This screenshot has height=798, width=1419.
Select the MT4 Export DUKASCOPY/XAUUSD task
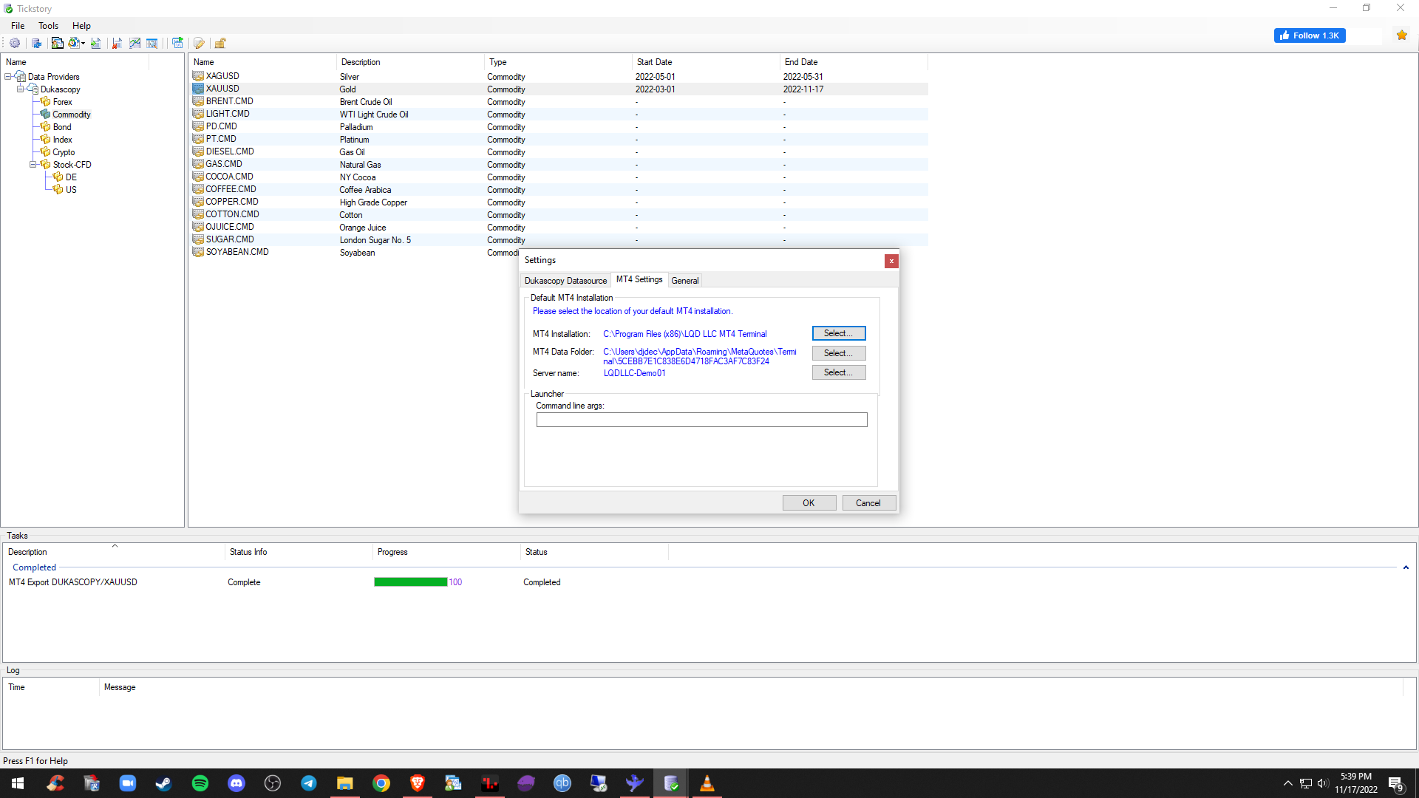72,582
